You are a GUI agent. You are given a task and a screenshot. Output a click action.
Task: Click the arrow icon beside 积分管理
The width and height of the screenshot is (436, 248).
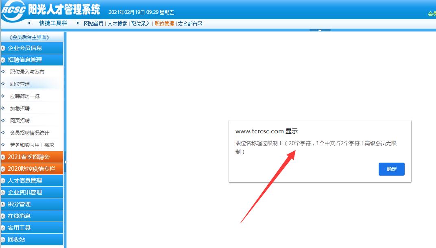click(x=4, y=204)
